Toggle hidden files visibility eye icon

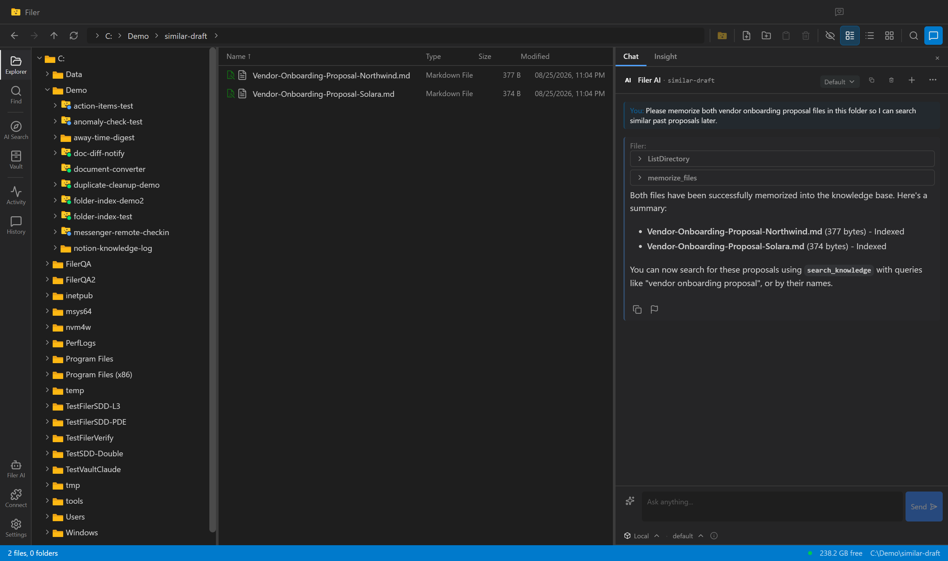point(830,36)
